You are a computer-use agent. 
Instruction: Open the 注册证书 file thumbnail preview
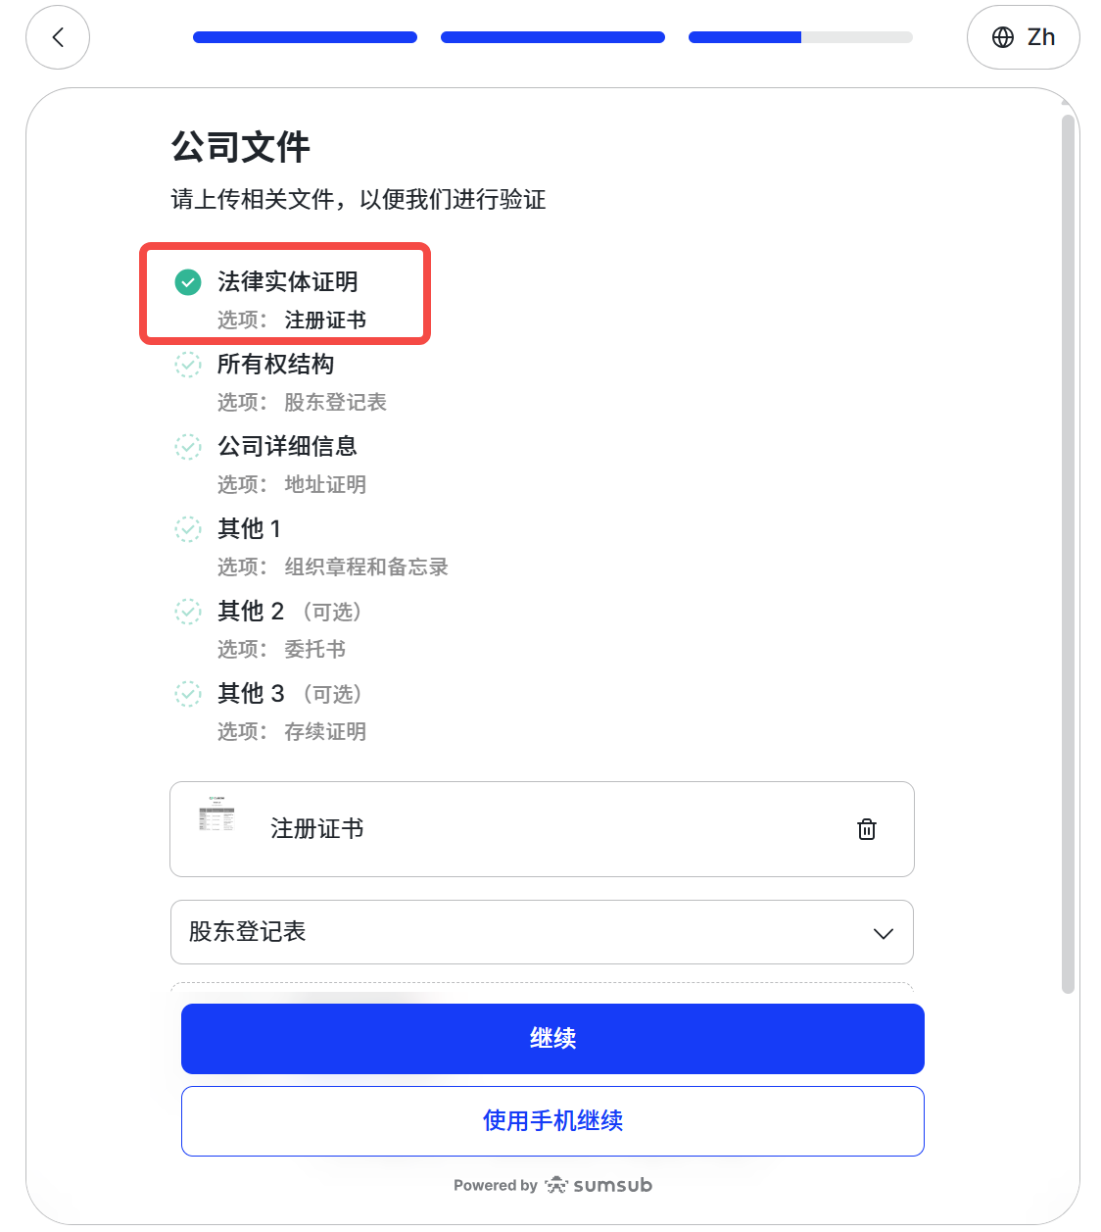(216, 814)
